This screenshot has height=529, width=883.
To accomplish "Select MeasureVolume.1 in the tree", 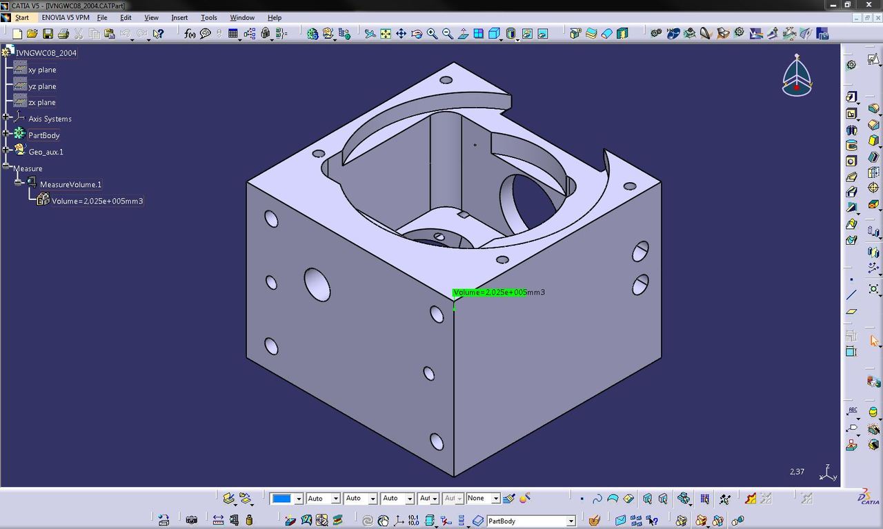I will click(70, 184).
